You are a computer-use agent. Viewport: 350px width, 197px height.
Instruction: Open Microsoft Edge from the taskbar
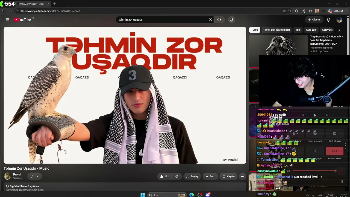click(192, 195)
